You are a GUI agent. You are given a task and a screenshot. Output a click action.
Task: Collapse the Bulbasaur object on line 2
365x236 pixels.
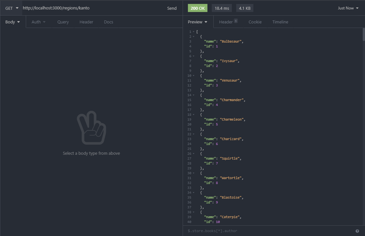coord(194,36)
